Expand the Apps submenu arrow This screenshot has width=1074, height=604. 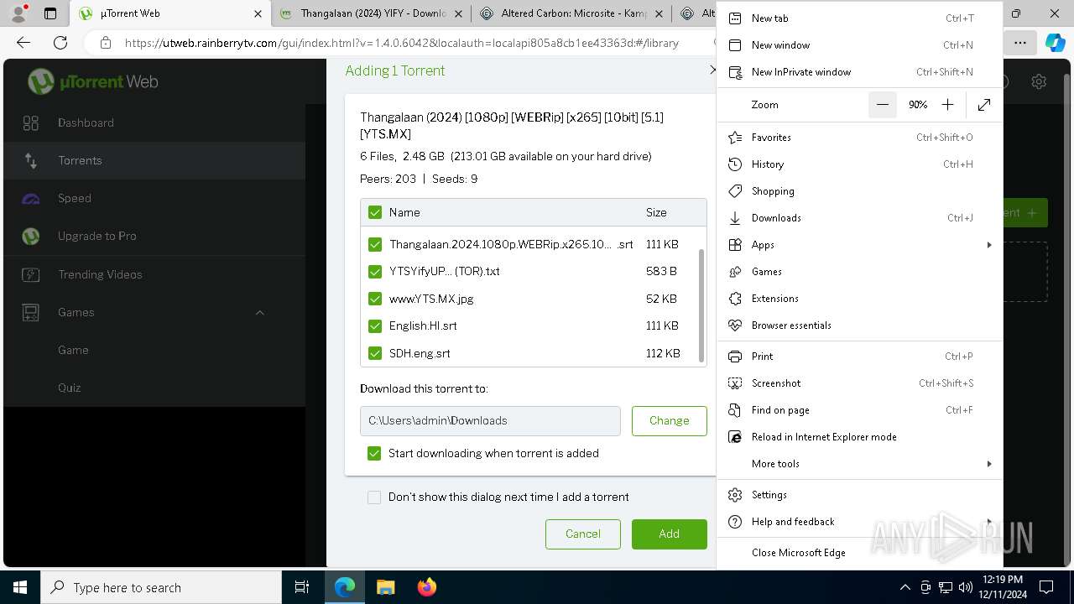point(989,245)
